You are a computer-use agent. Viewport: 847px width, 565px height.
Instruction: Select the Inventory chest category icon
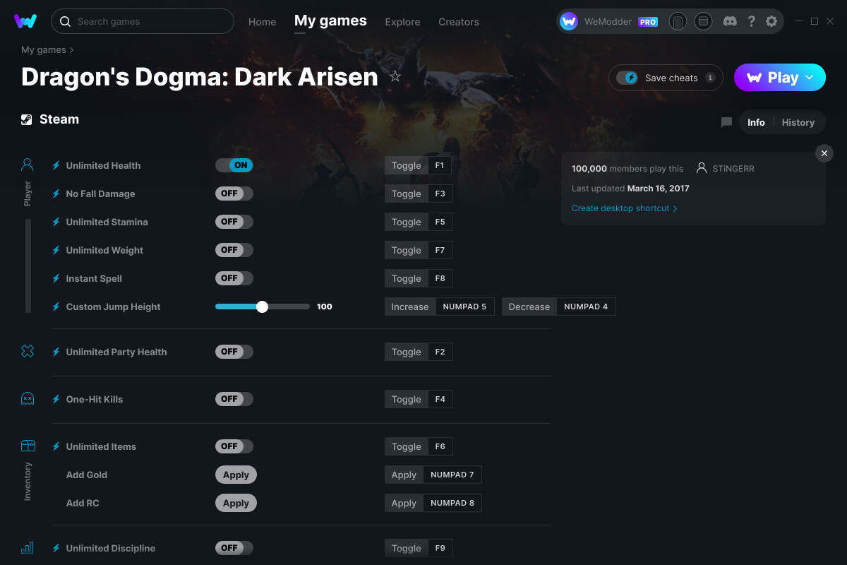[x=28, y=446]
